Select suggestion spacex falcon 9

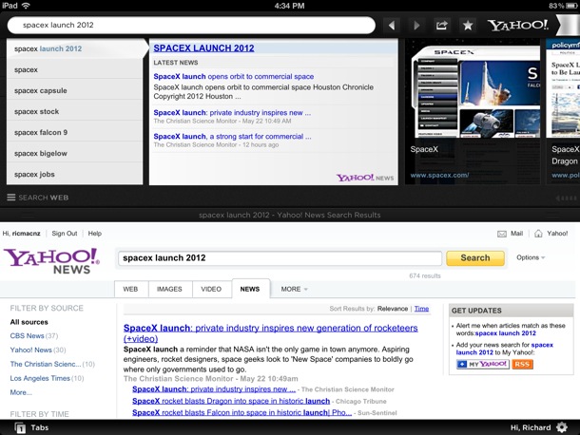75,132
